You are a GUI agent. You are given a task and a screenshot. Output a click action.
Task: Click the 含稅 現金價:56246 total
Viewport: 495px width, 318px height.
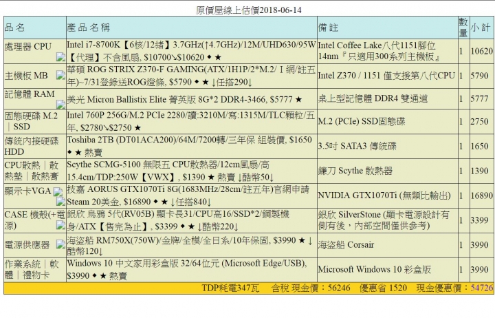tap(311, 288)
